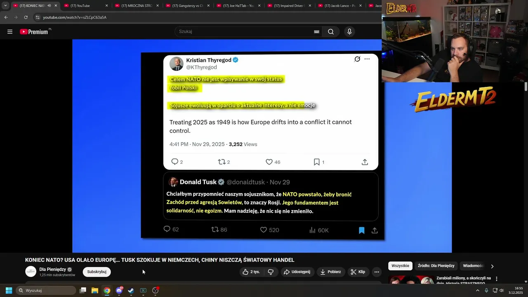The image size is (528, 297).
Task: Mute the KONIEC NATO tab via speaker icon
Action: pyautogui.click(x=49, y=6)
